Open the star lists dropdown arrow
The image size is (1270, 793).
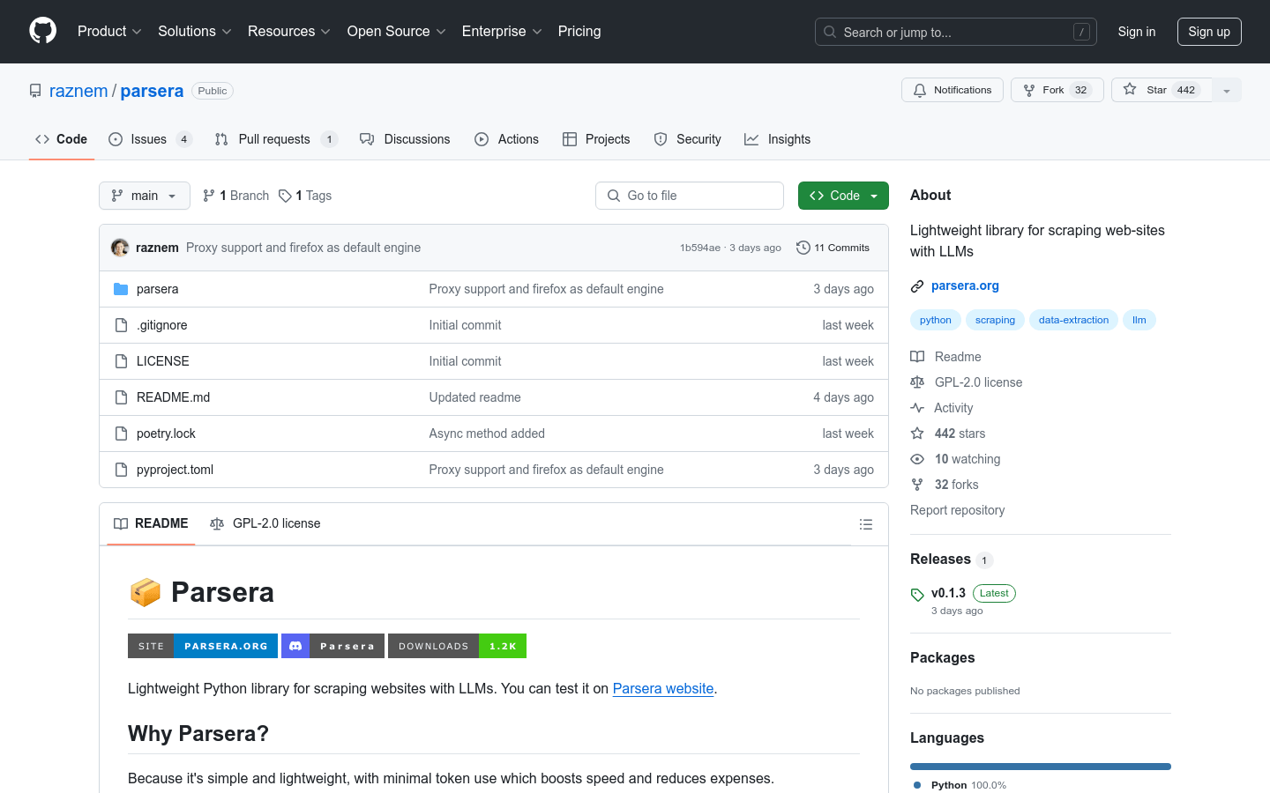(1227, 90)
